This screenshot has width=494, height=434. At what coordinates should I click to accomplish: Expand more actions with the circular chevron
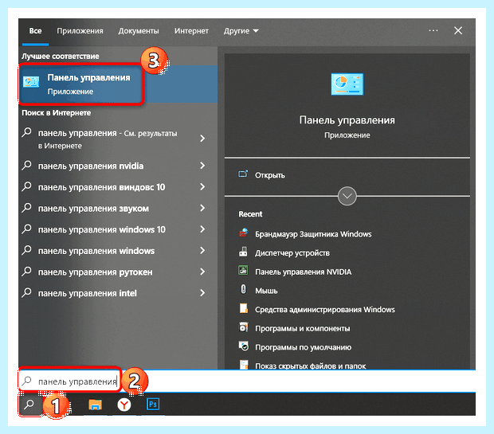pos(347,196)
